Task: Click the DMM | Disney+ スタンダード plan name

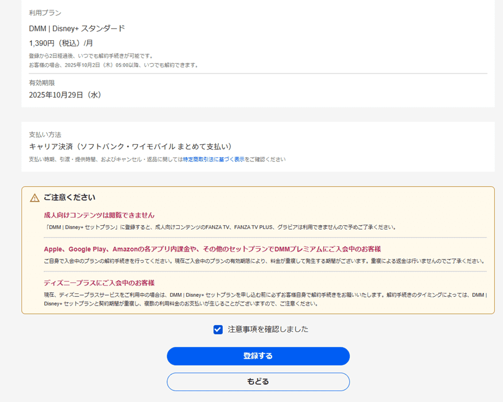Action: click(77, 28)
